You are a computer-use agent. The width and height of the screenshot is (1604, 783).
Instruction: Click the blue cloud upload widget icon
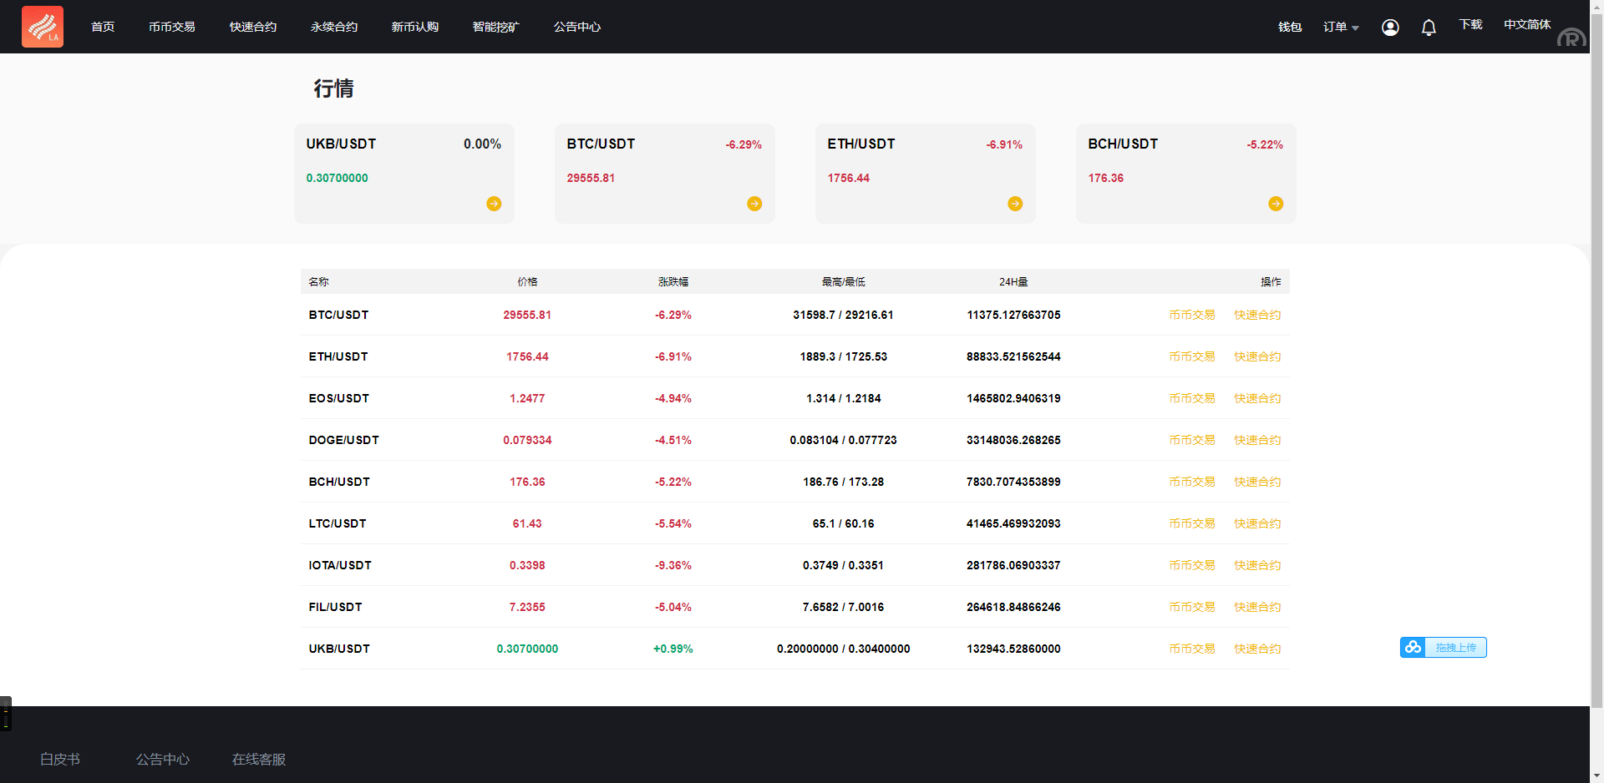click(1413, 648)
